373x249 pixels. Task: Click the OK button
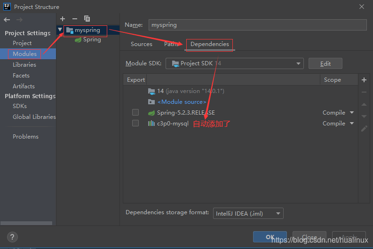coord(270,237)
